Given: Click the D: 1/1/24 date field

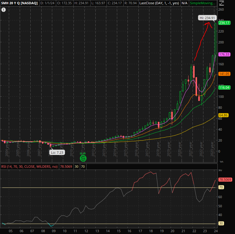Looking at the screenshot, I should click(47, 3).
